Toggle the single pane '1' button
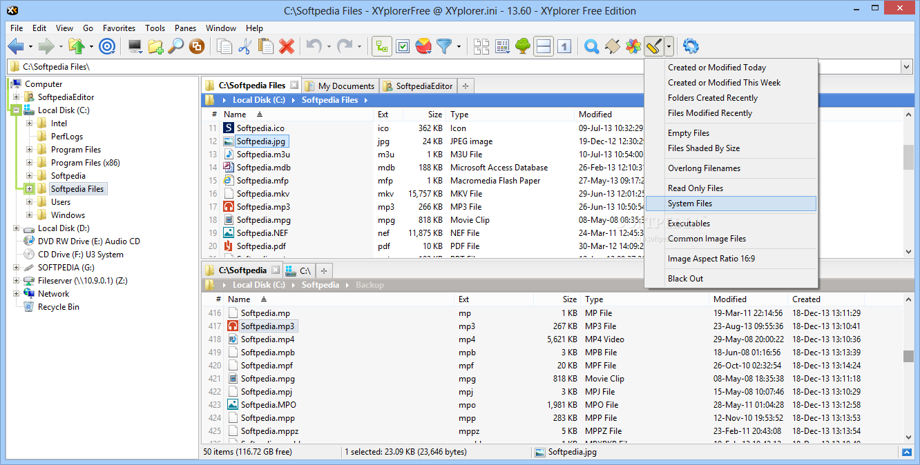The image size is (920, 465). [x=564, y=46]
